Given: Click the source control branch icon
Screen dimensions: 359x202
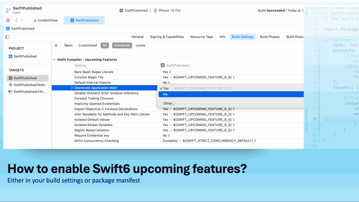Looking at the screenshot, I should 8,10.
